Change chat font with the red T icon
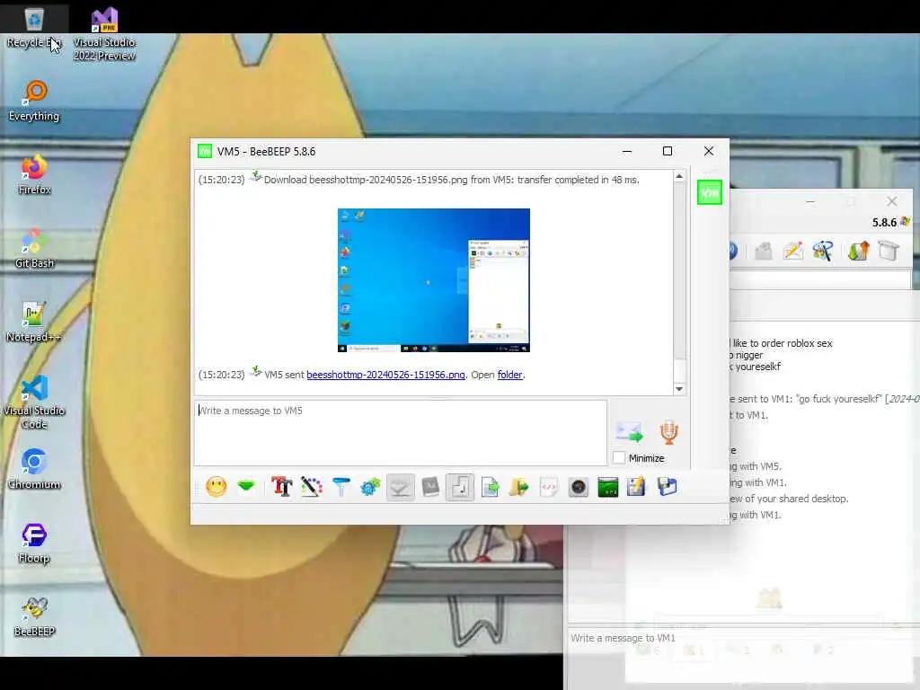 [281, 486]
